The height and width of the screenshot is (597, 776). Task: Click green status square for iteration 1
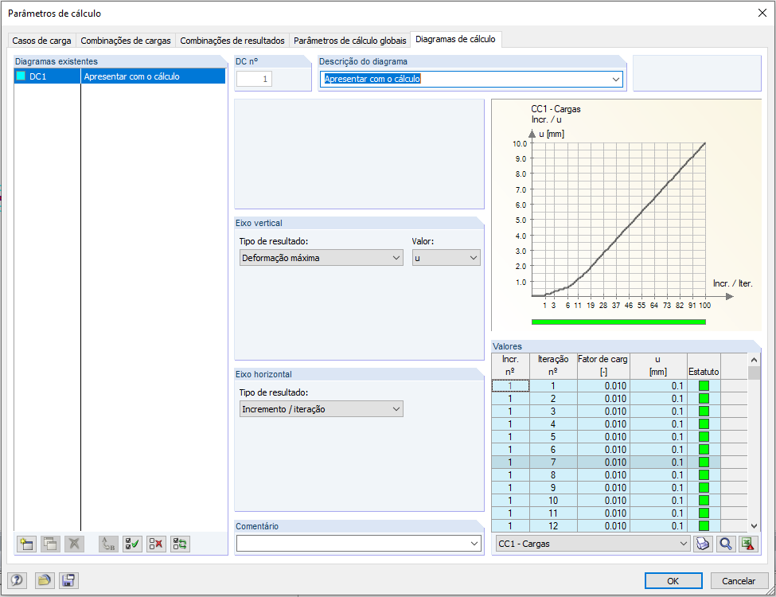point(704,385)
